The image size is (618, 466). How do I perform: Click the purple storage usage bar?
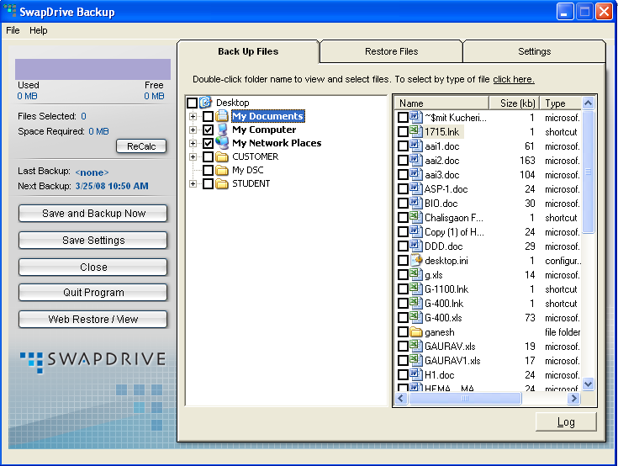pyautogui.click(x=92, y=69)
